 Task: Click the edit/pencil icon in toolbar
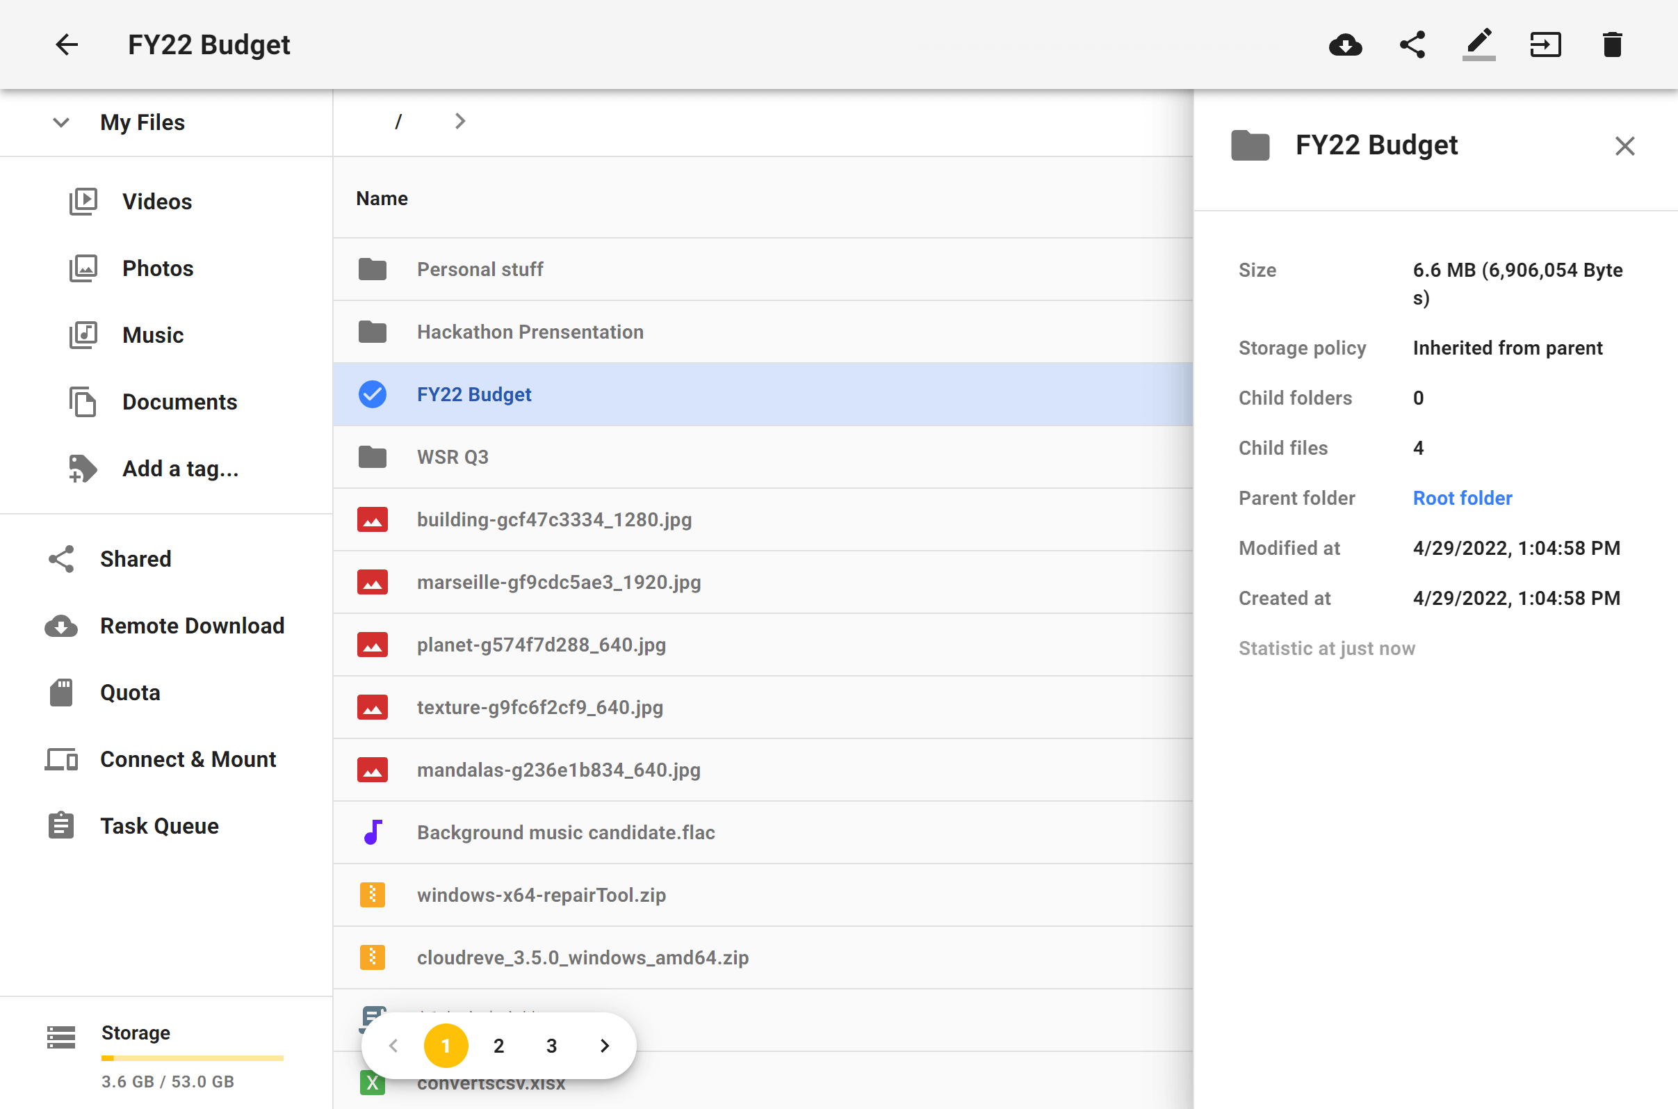point(1478,44)
